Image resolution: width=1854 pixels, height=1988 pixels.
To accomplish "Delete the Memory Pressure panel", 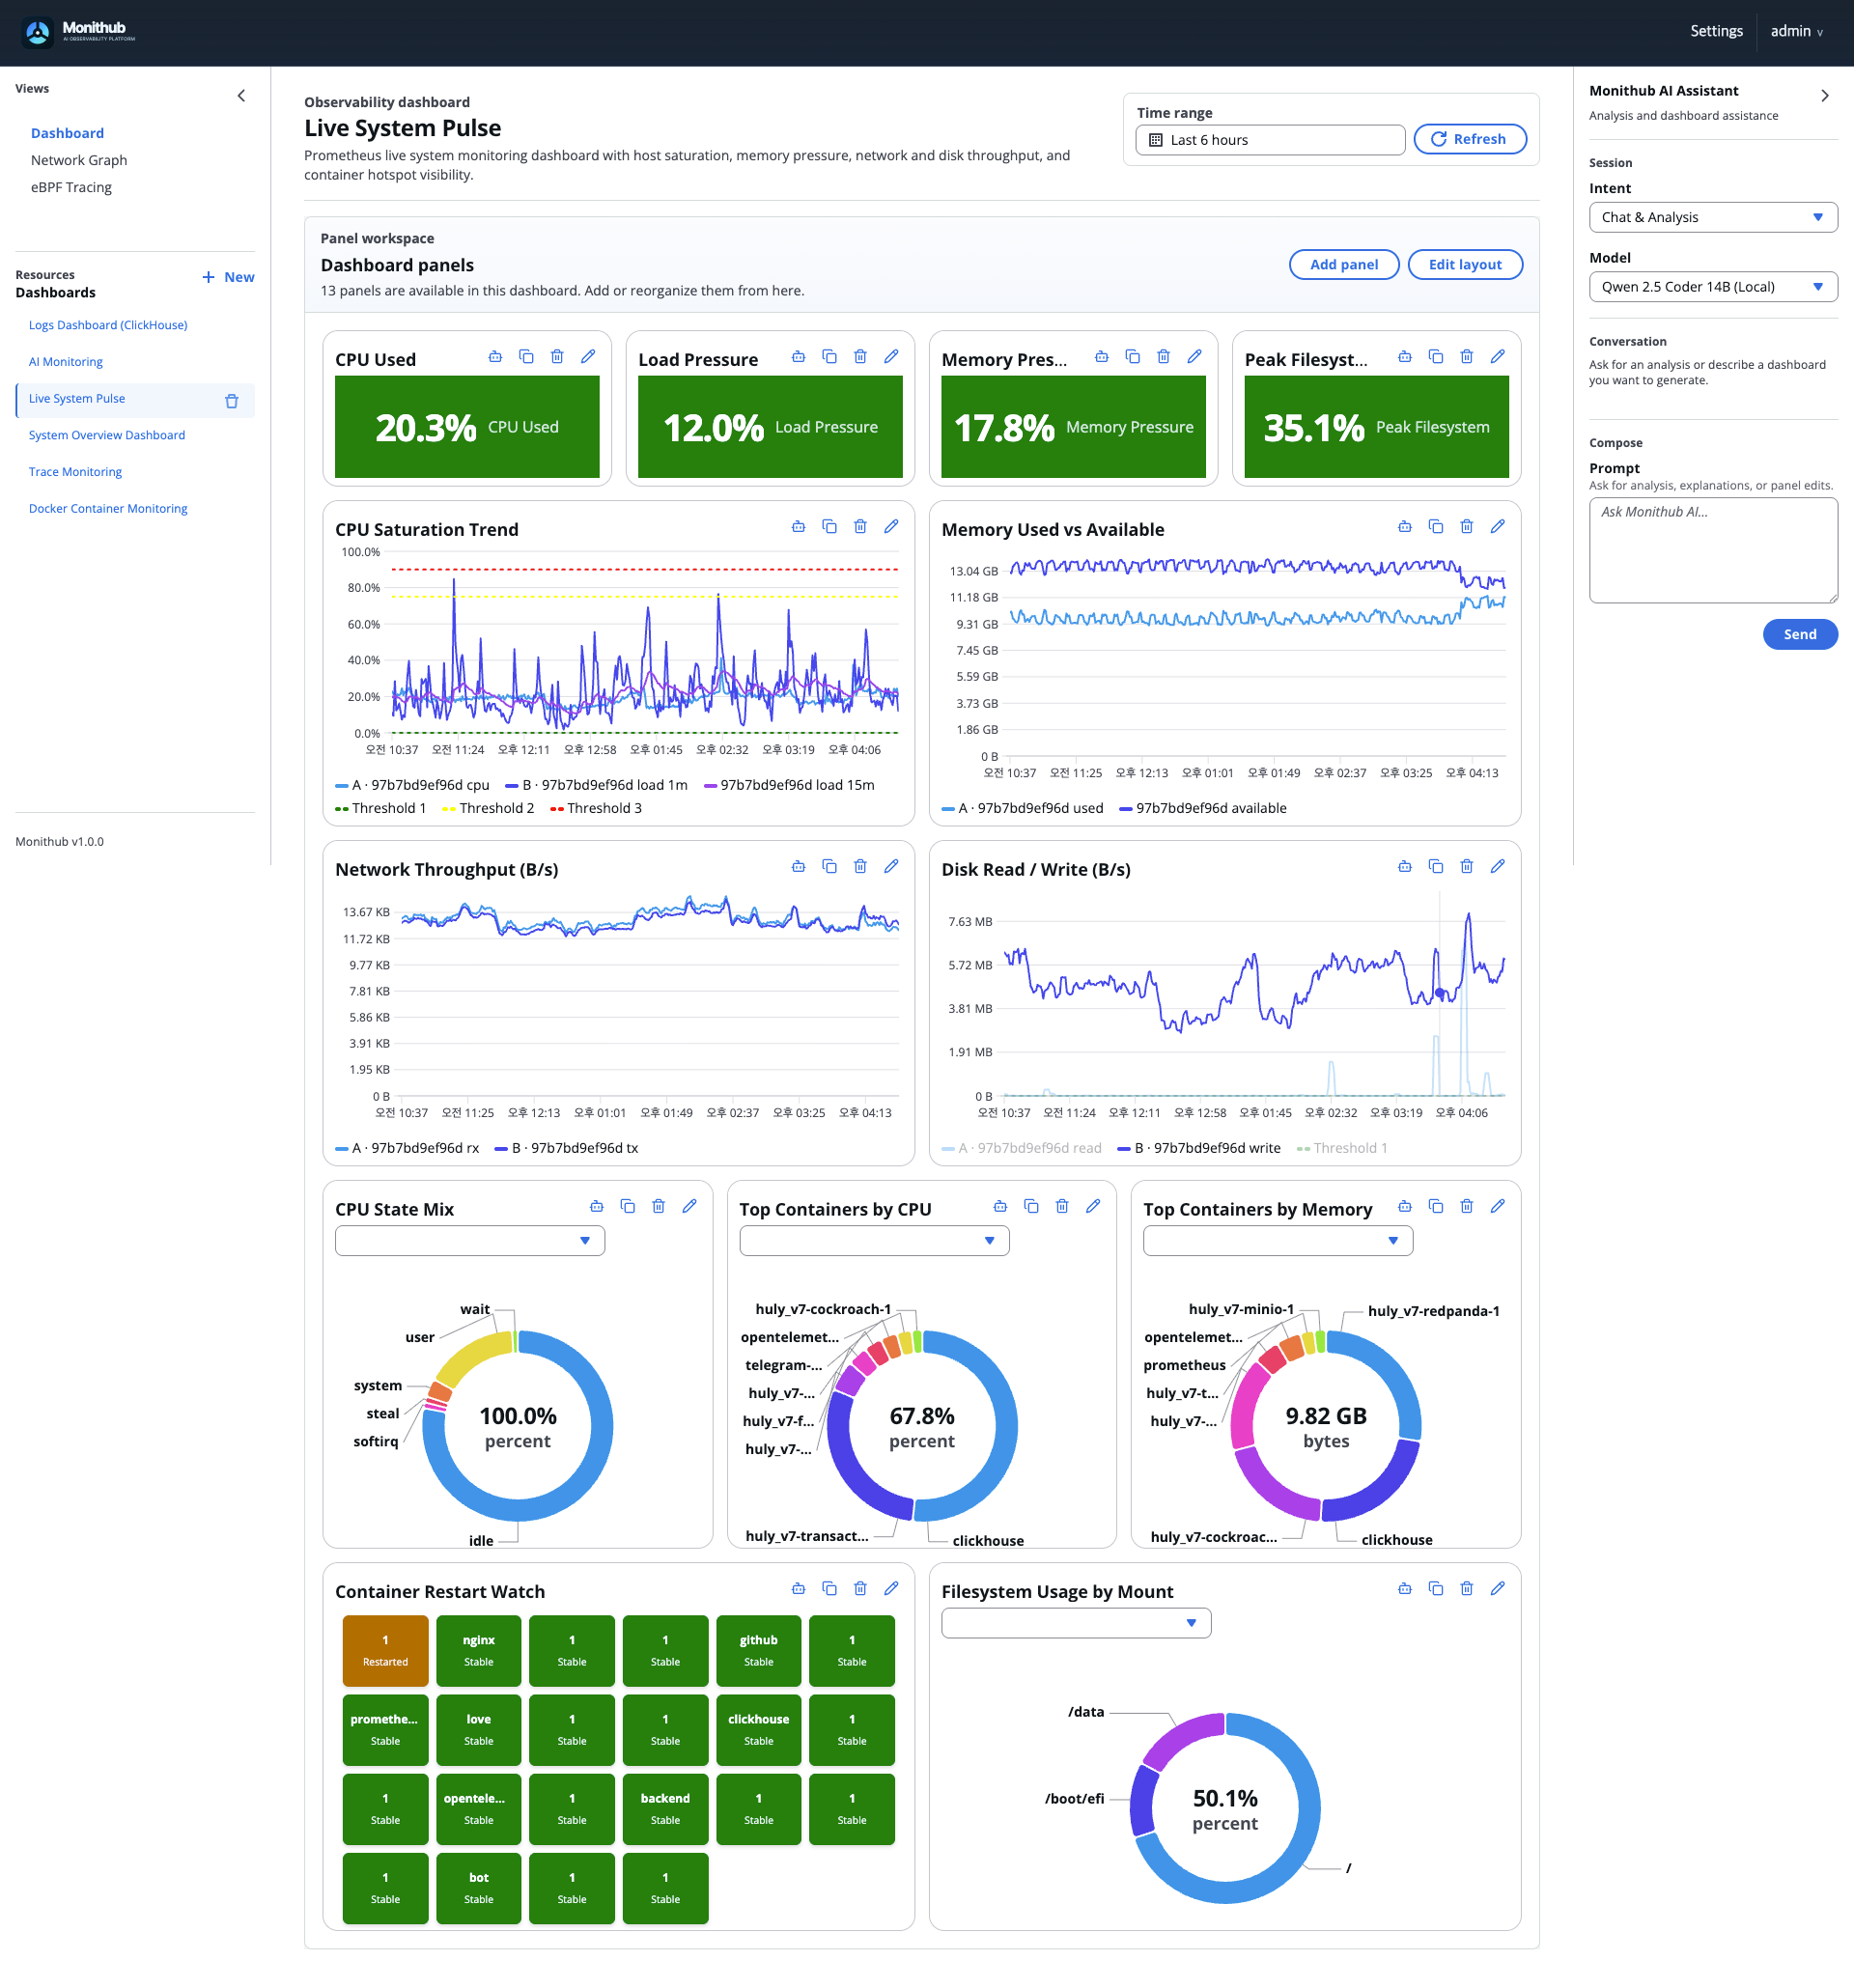I will click(x=1163, y=356).
